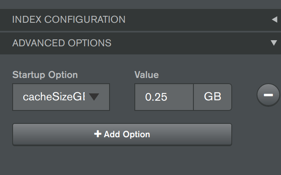Click the Add Option button

coord(122,134)
